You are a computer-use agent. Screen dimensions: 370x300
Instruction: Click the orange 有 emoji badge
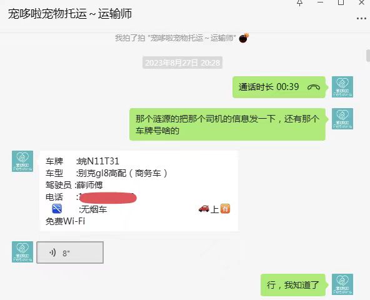tap(225, 209)
